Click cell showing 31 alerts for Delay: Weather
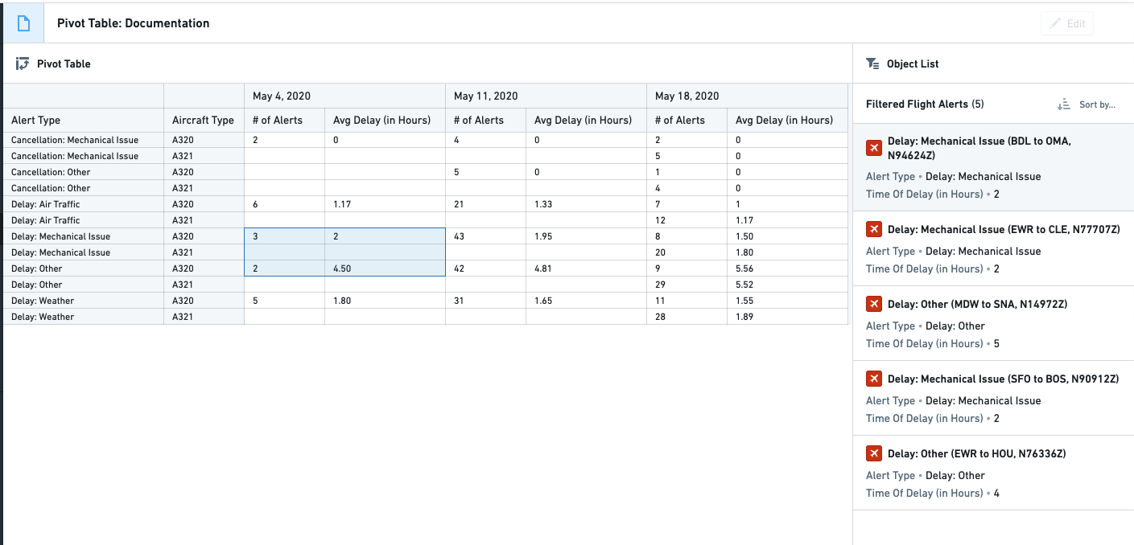This screenshot has height=545, width=1134. click(485, 301)
